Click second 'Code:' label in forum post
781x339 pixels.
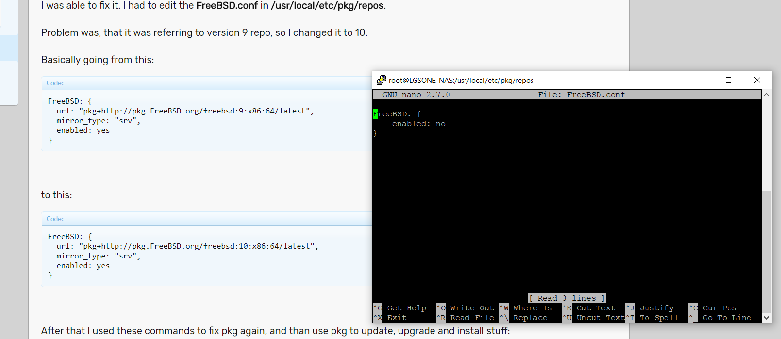pyautogui.click(x=55, y=219)
